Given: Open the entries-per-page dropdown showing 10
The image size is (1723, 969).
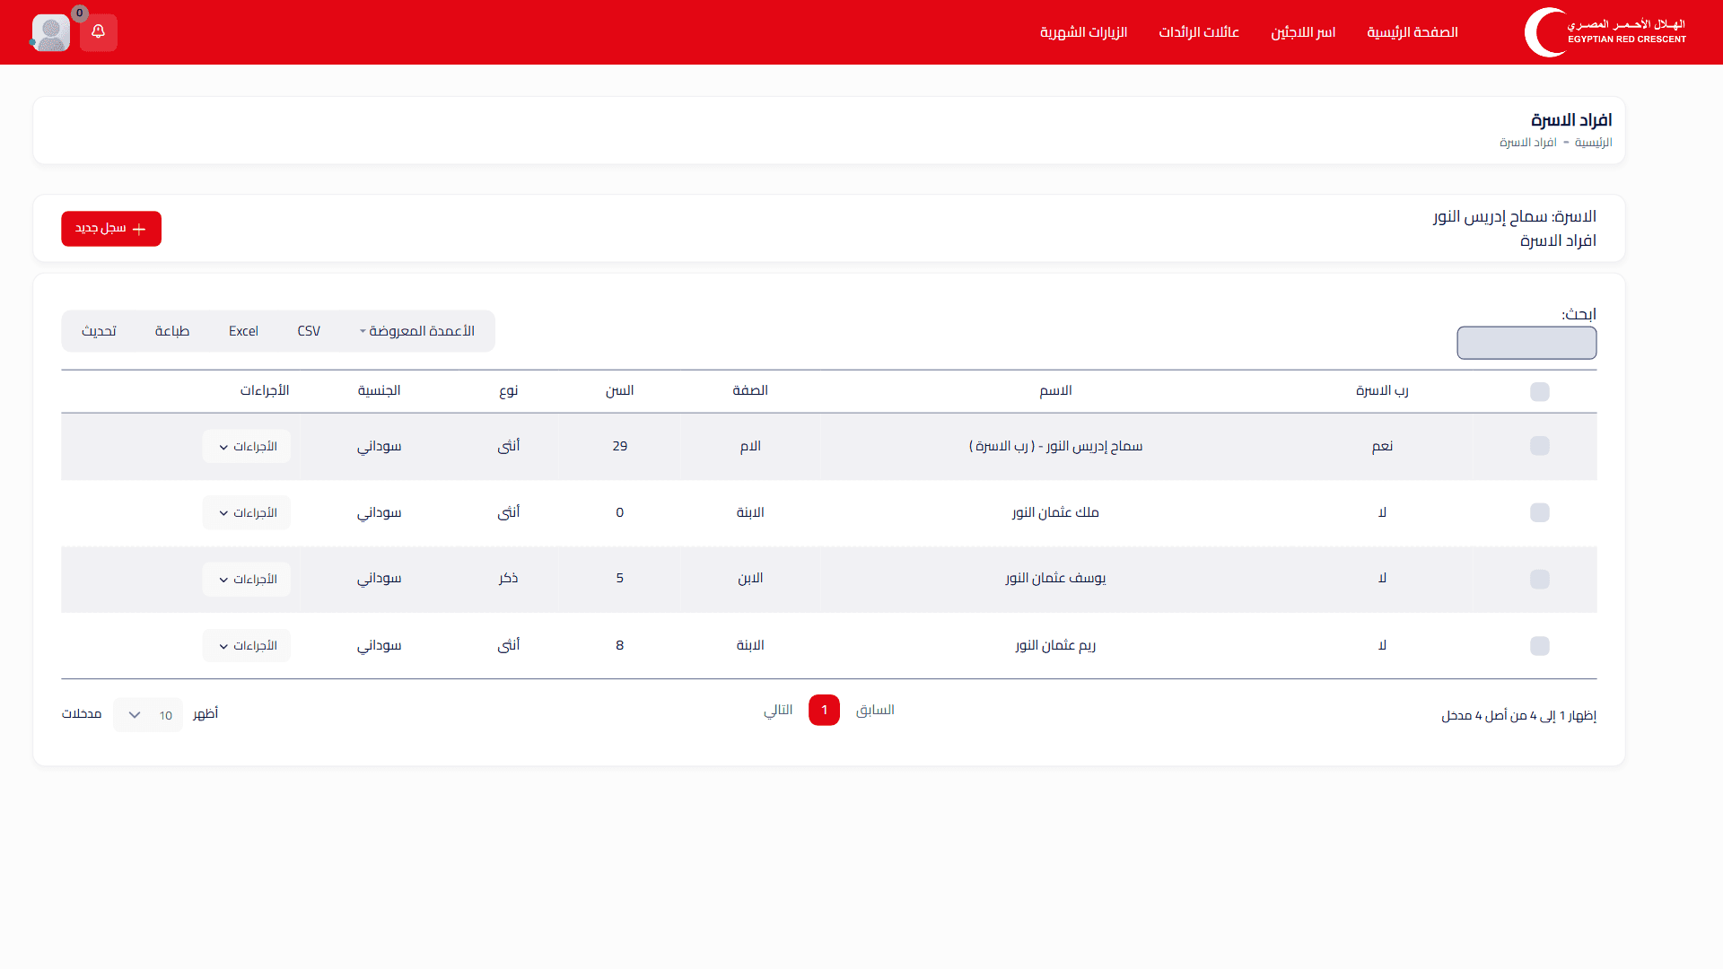Looking at the screenshot, I should [x=148, y=715].
